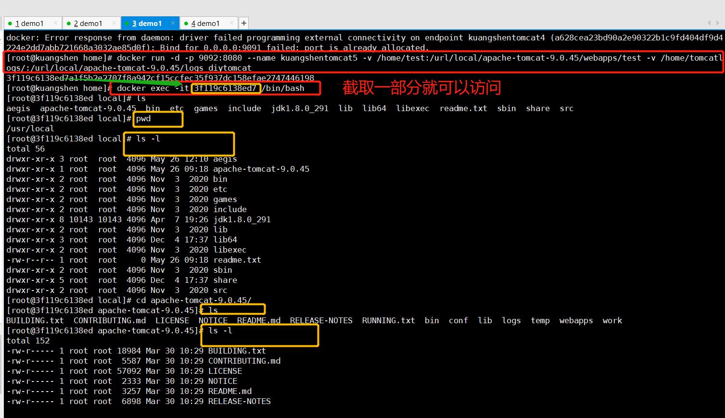Click the 'pwd' command text
Image resolution: width=725 pixels, height=418 pixels.
[x=143, y=118]
